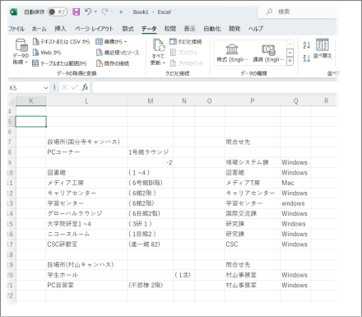362x317 pixels.
Task: Switch to the 自動化 tab
Action: [x=212, y=29]
